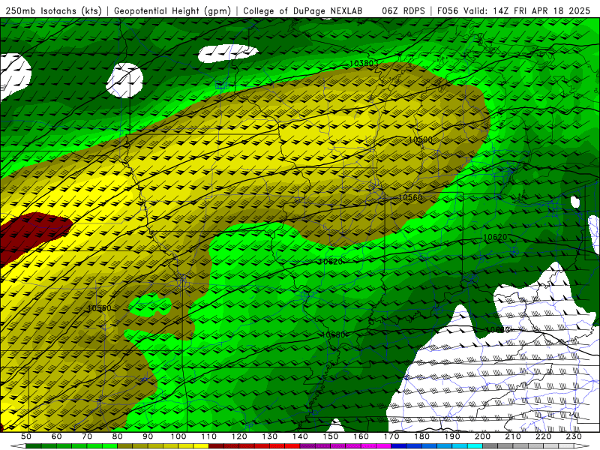Viewport: 600px width, 450px height.
Task: Click the 210 label on the color scale
Action: [513, 436]
